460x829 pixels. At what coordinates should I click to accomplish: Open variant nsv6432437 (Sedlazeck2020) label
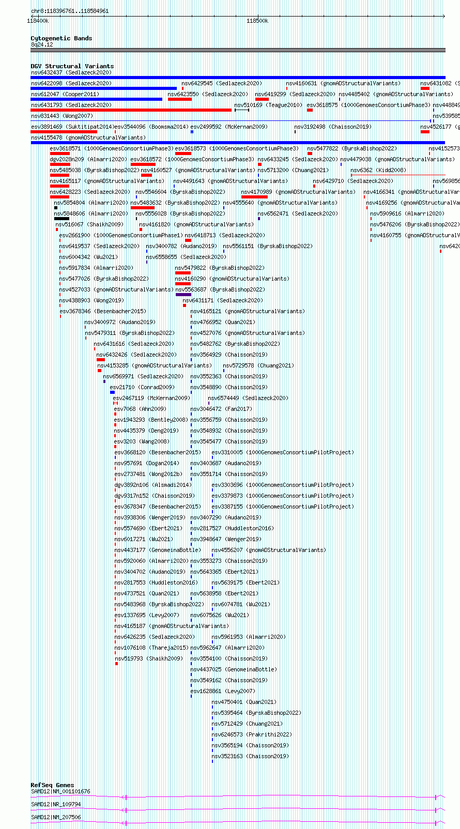[71, 73]
